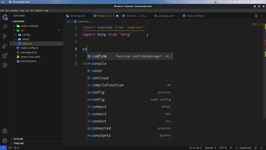Screen dimensions: 266x150
Task: Select the confirm suggestion
Action: point(130,56)
